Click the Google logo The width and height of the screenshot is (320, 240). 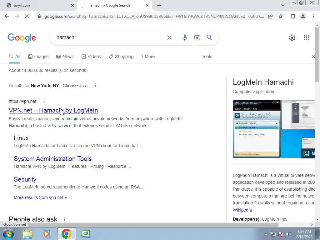pyautogui.click(x=22, y=38)
